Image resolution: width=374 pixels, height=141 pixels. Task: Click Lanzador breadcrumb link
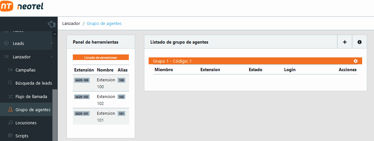(x=71, y=24)
